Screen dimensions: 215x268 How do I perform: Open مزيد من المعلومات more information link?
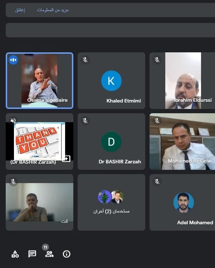point(53,10)
